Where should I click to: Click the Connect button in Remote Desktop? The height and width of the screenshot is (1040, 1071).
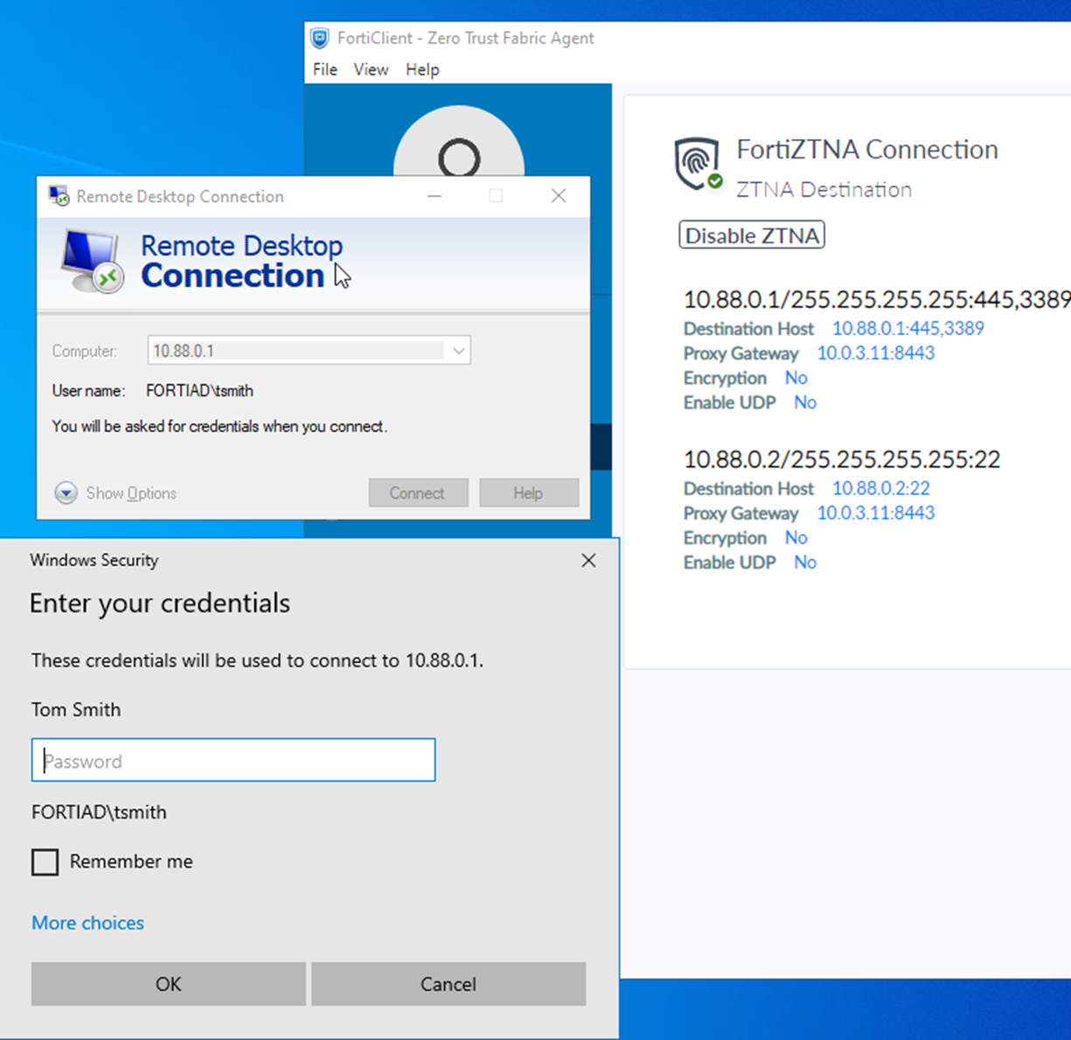[x=418, y=493]
